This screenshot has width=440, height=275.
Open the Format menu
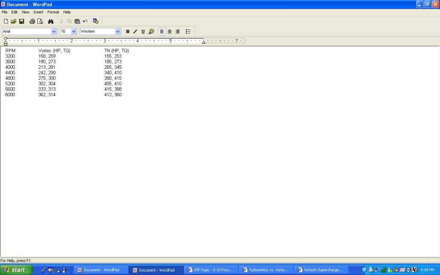tap(53, 12)
